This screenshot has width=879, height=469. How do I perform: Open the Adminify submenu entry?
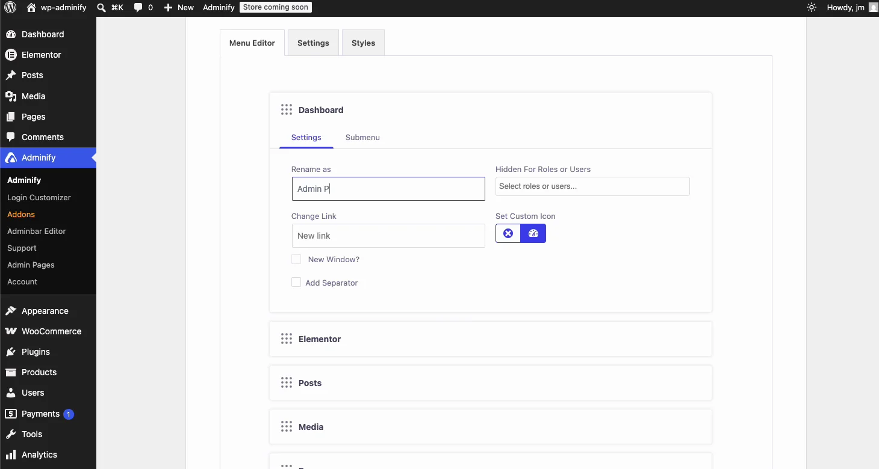tap(24, 180)
